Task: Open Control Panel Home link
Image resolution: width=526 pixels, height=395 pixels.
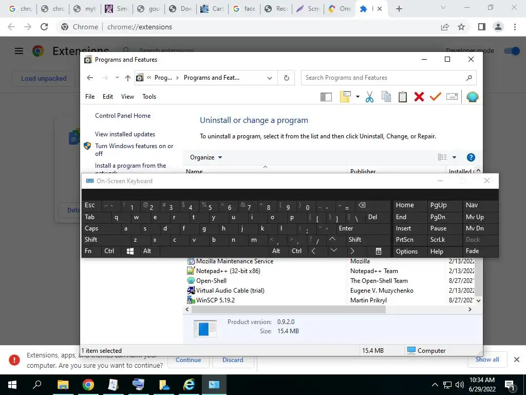Action: 123,116
